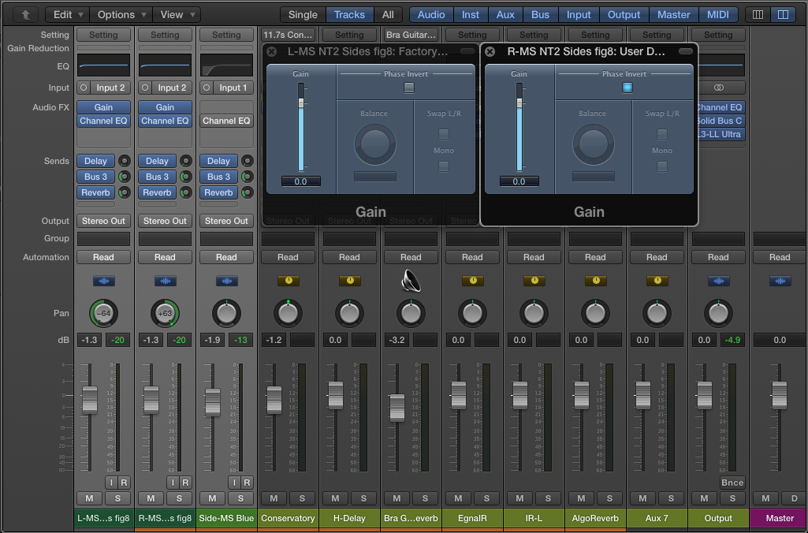Image resolution: width=808 pixels, height=533 pixels.
Task: Open the View menu dropdown
Action: click(177, 15)
